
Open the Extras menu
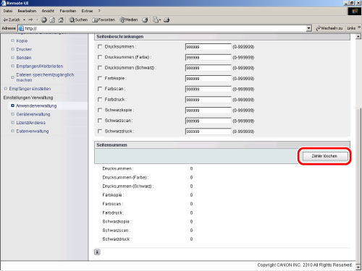pos(87,11)
